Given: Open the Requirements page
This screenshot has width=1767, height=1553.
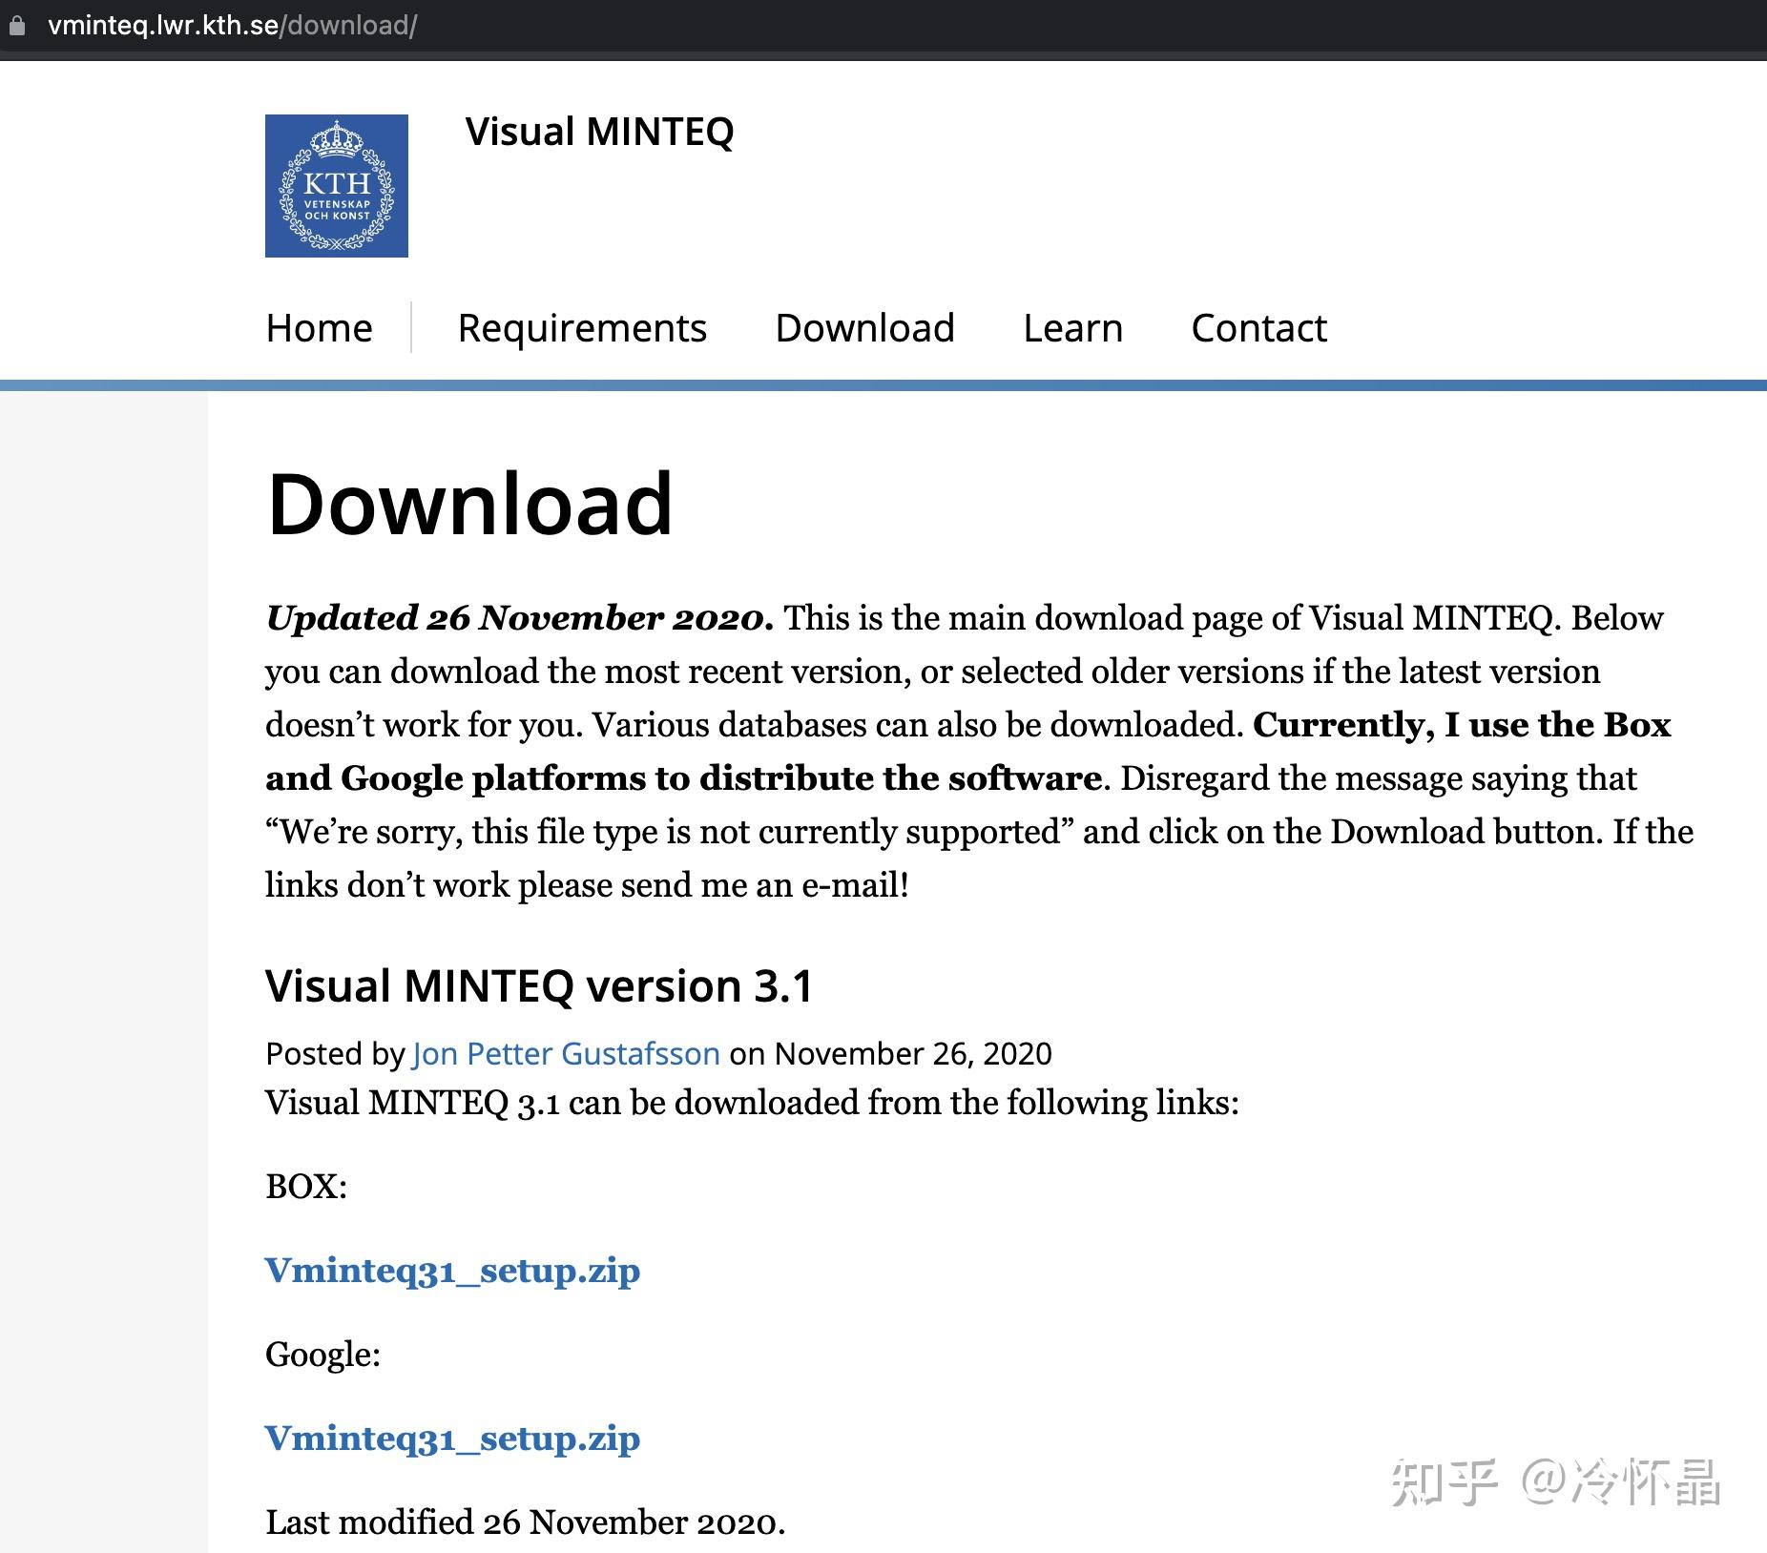Looking at the screenshot, I should pos(581,327).
